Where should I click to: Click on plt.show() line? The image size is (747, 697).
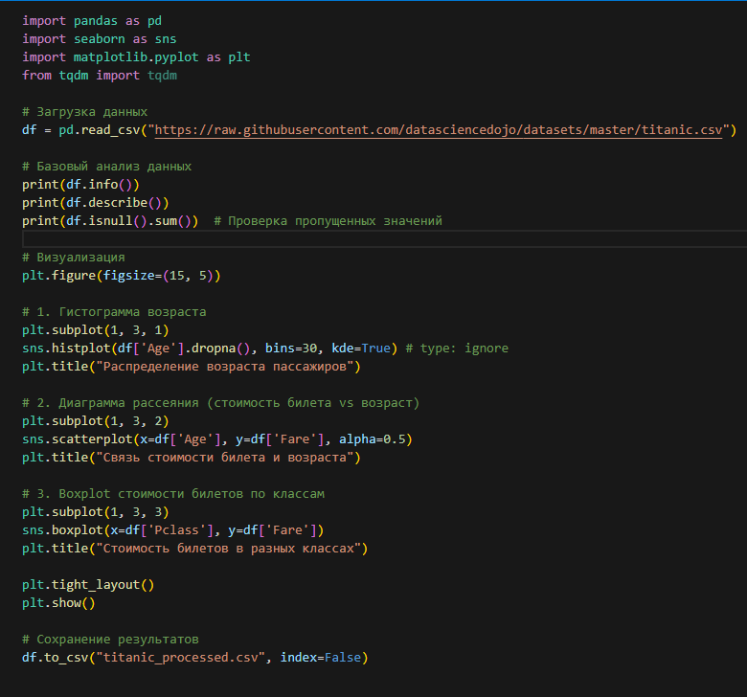click(x=58, y=603)
